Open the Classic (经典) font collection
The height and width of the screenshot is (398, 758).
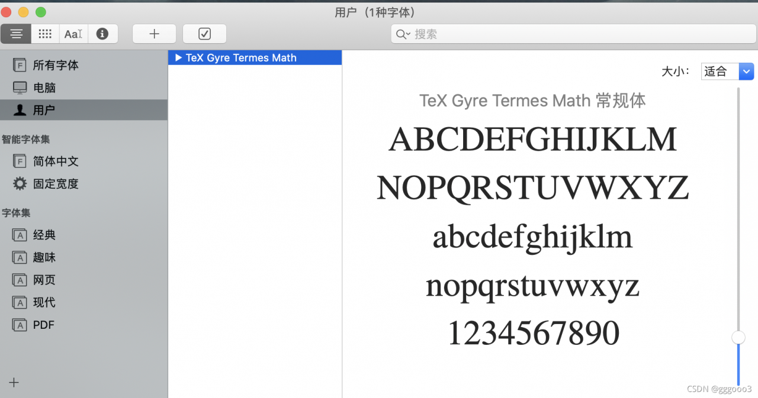tap(44, 235)
